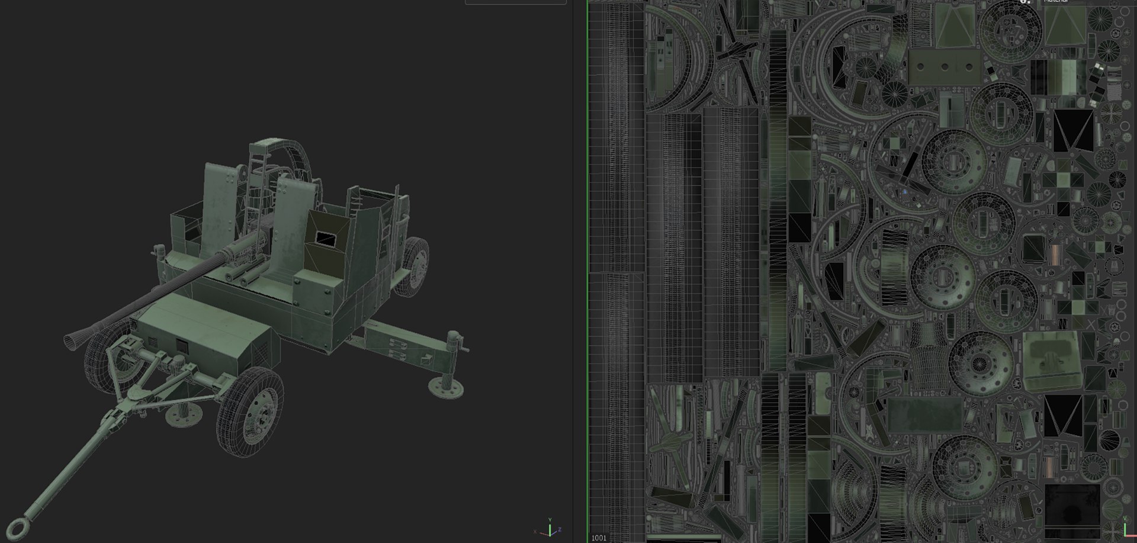Click the flared muzzle of the gun barrel
Viewport: 1137px width, 543px height.
[79, 339]
